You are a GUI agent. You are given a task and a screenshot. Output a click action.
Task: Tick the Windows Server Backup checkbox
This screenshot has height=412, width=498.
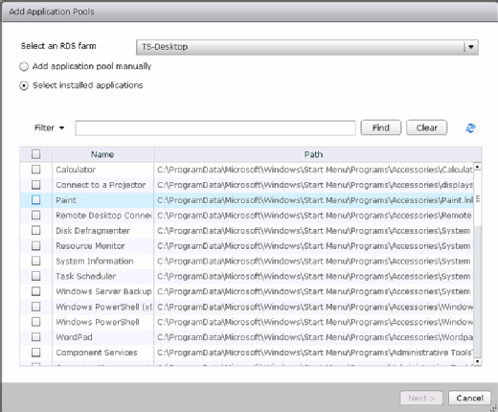(x=36, y=291)
